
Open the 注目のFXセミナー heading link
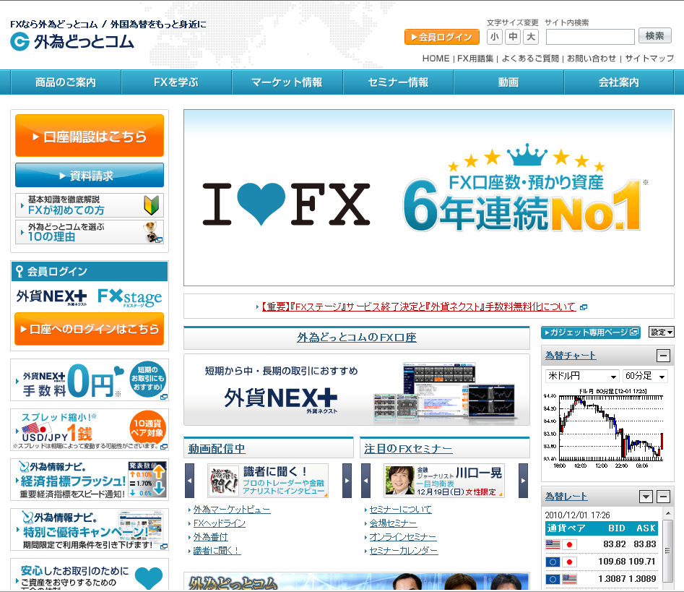(x=408, y=449)
